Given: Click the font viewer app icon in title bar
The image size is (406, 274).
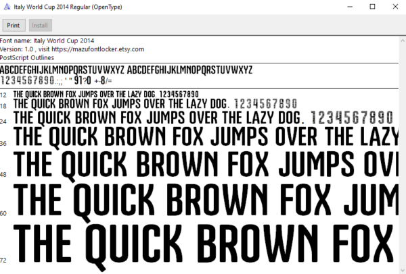Looking at the screenshot, I should pos(7,7).
